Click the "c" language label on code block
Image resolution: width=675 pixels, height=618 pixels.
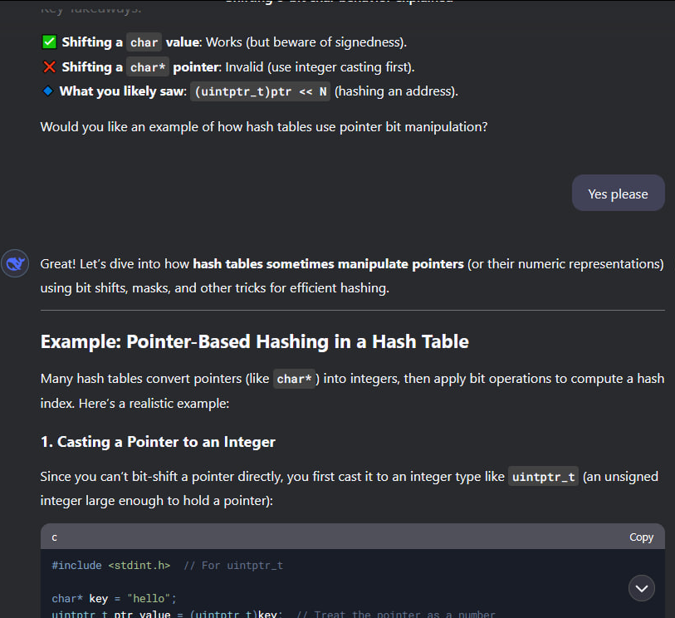[55, 537]
